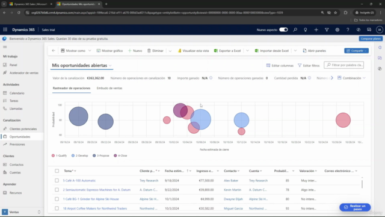Check the select-all header checkbox
Viewport: 385px width, 217px height.
[x=57, y=171]
